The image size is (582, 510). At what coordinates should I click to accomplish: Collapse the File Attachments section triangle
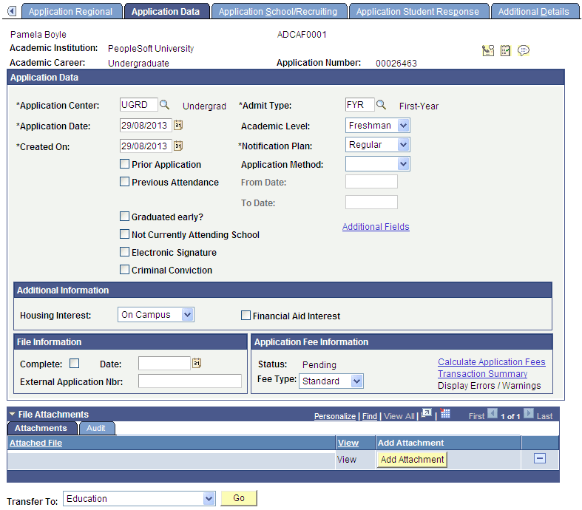[x=13, y=414]
